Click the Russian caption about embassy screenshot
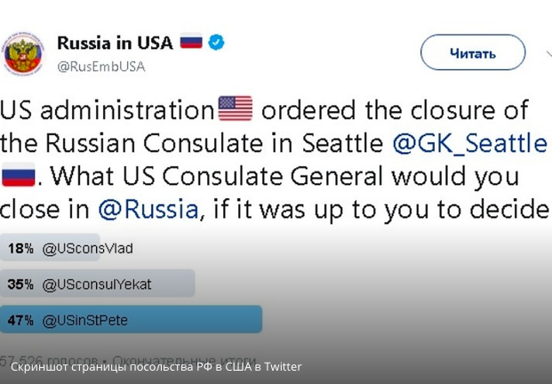 pos(156,367)
